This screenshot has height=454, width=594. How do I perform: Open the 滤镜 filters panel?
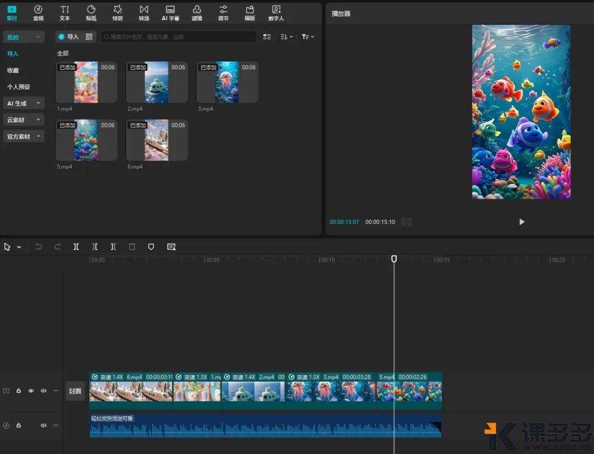coord(197,13)
